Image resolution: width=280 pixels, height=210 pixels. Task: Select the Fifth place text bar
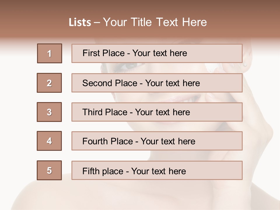click(x=157, y=170)
